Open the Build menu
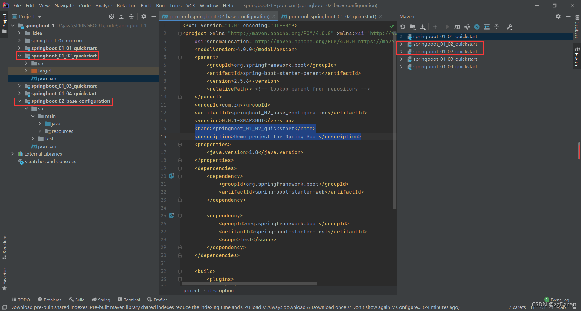Image resolution: width=581 pixels, height=311 pixels. 146,5
